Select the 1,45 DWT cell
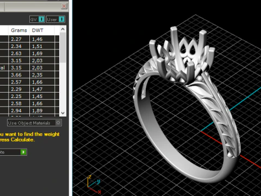This screenshot has height=196, width=261. pyautogui.click(x=42, y=96)
